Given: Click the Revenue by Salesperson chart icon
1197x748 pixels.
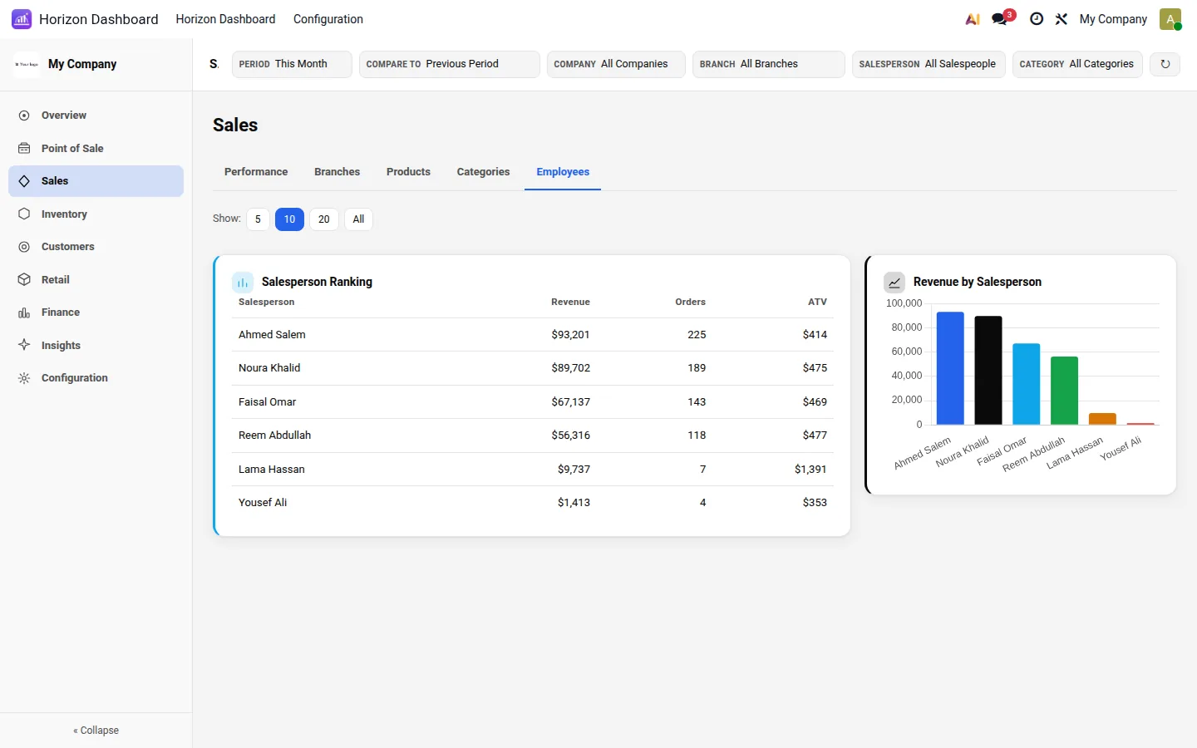Looking at the screenshot, I should (x=894, y=283).
